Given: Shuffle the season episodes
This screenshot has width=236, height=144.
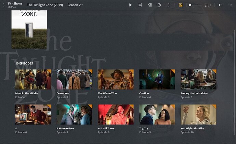Looking at the screenshot, I should pyautogui.click(x=140, y=5).
